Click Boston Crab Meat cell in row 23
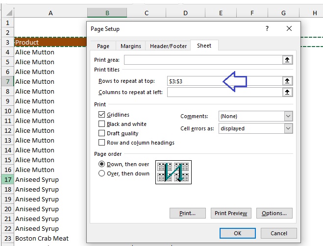The width and height of the screenshot is (323, 246). [50, 238]
